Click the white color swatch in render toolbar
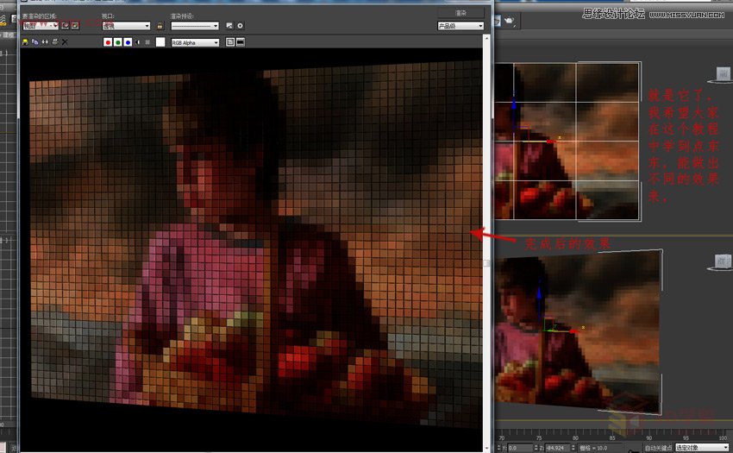 click(160, 42)
